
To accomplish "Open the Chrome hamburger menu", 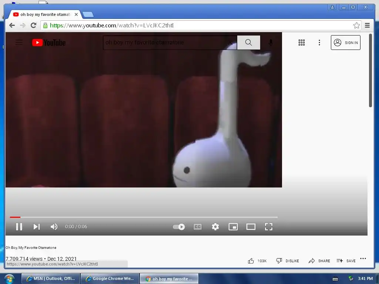I will pos(367,26).
